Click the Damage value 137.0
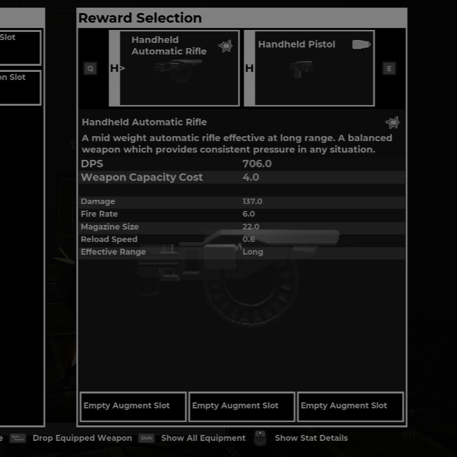This screenshot has height=457, width=457. point(253,201)
